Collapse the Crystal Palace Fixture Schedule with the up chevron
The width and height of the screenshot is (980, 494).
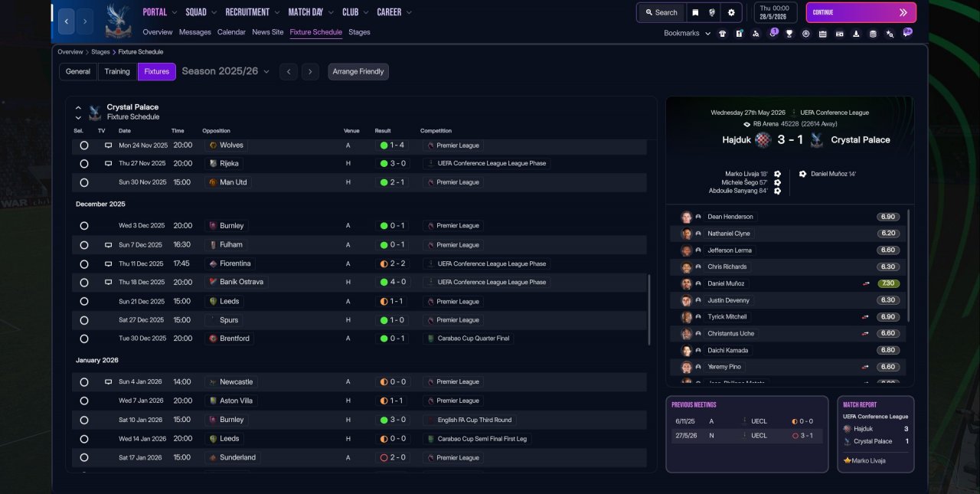(x=78, y=108)
